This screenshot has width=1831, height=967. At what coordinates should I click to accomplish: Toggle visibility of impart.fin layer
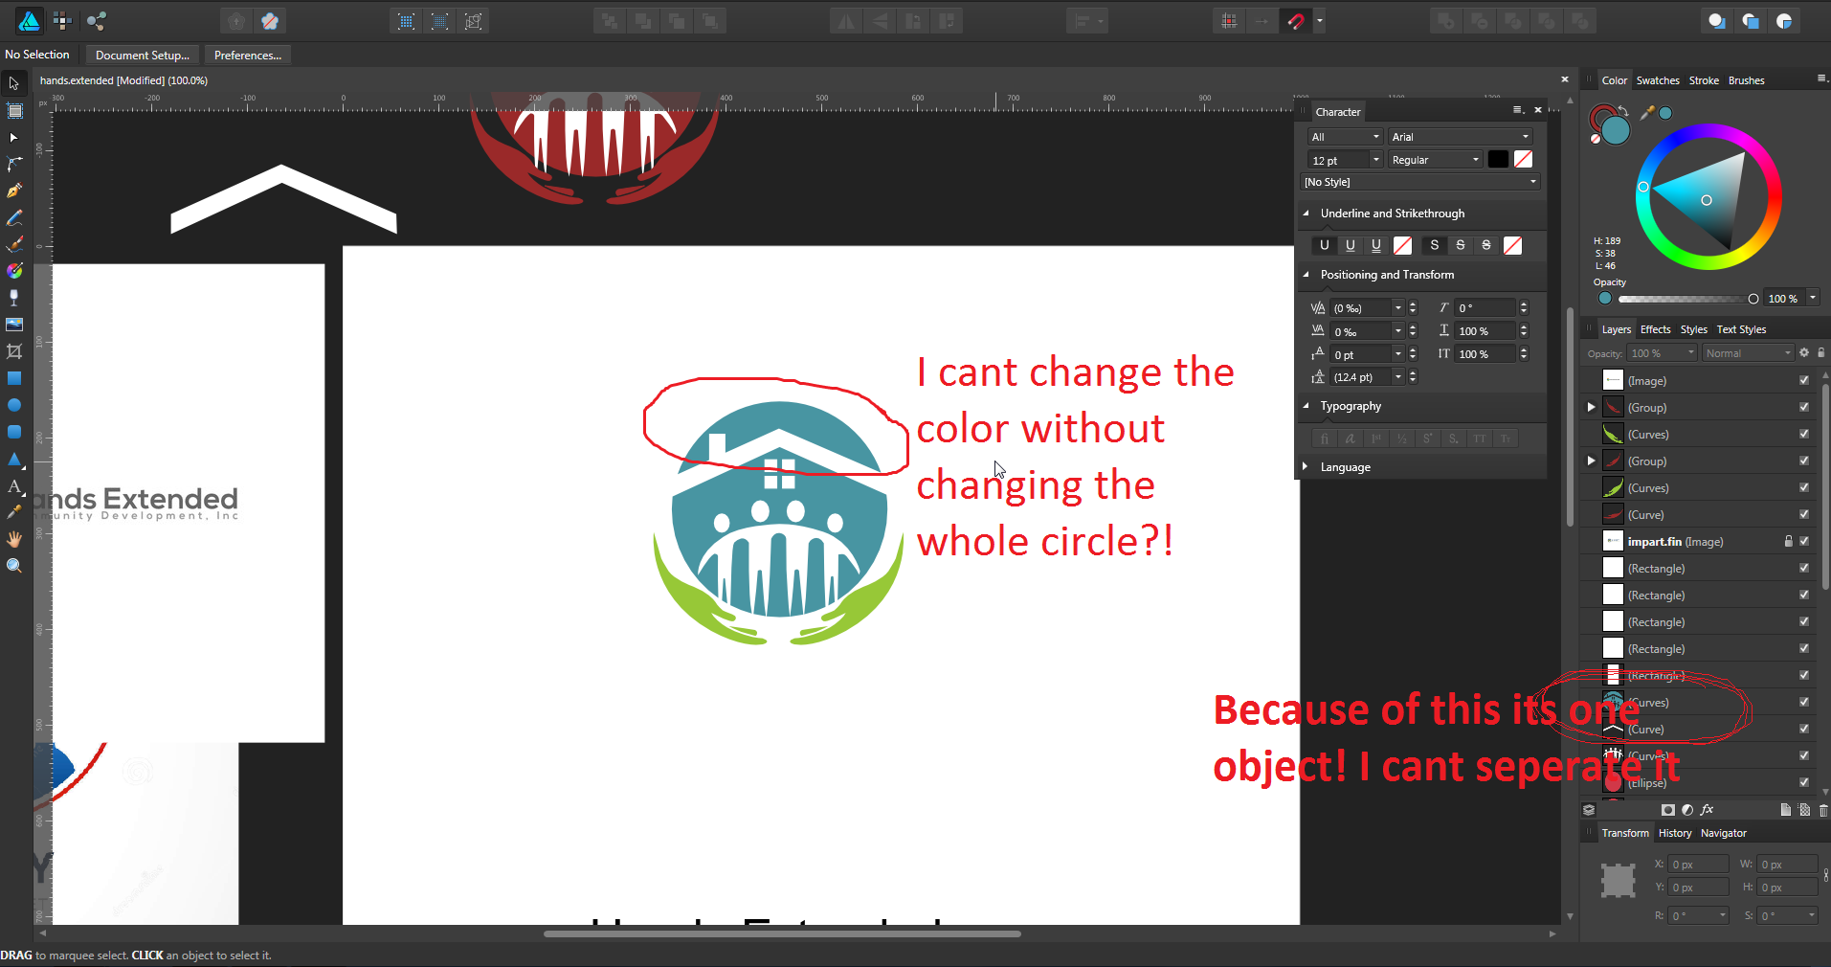click(1804, 542)
